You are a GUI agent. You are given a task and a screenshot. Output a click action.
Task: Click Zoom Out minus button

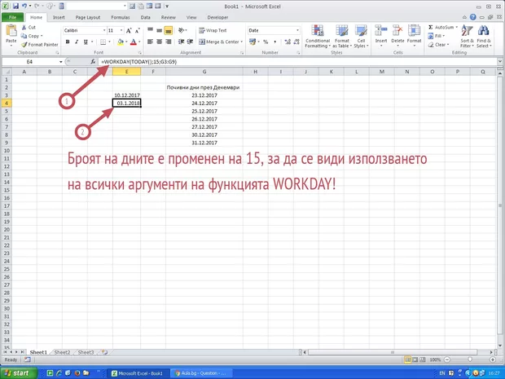pyautogui.click(x=447, y=359)
